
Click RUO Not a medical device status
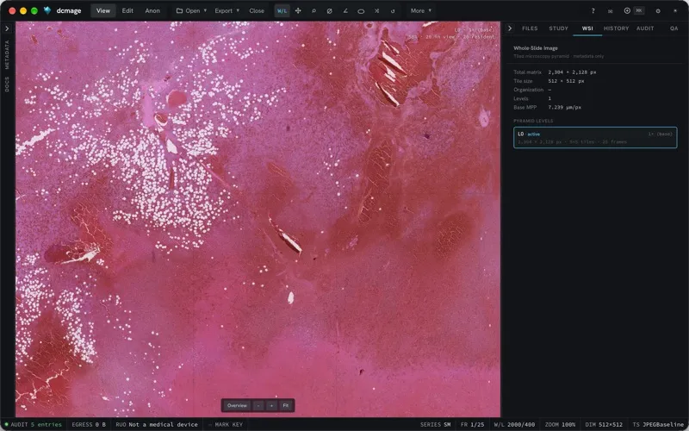coord(157,424)
